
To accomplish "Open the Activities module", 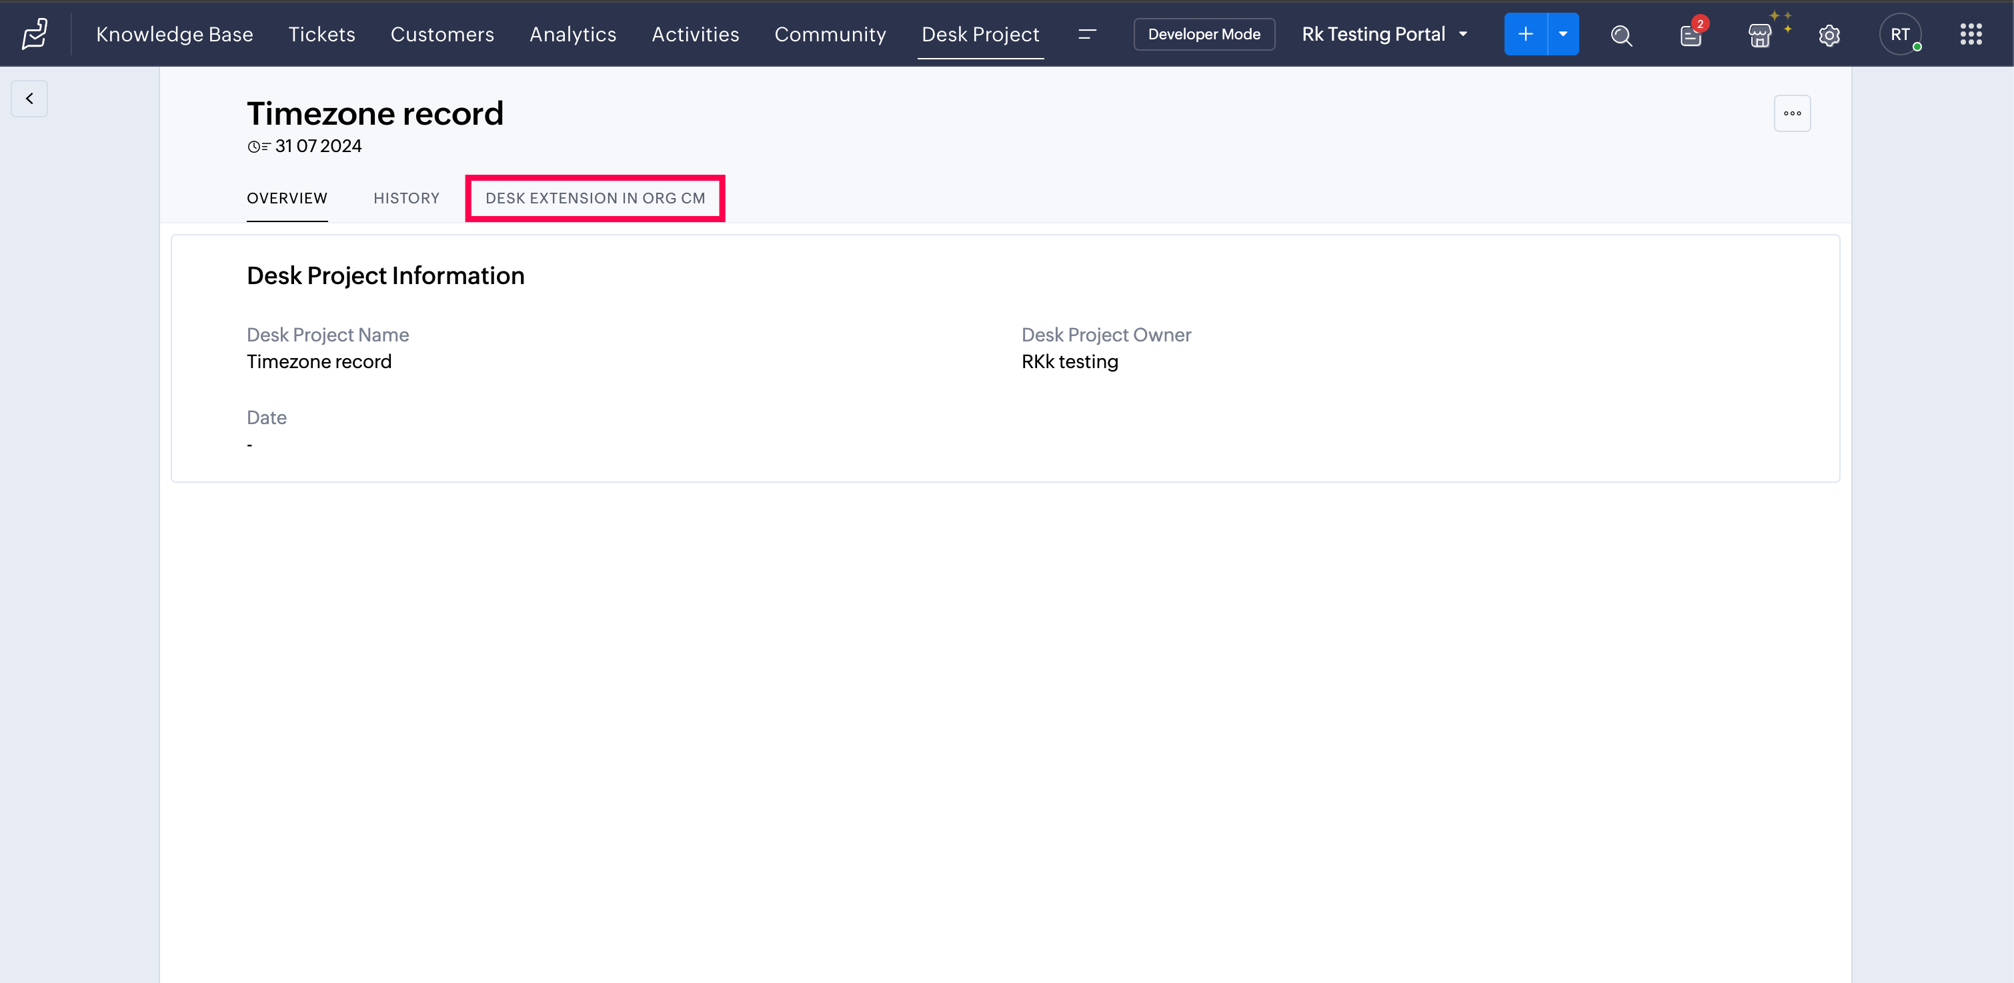I will coord(695,35).
